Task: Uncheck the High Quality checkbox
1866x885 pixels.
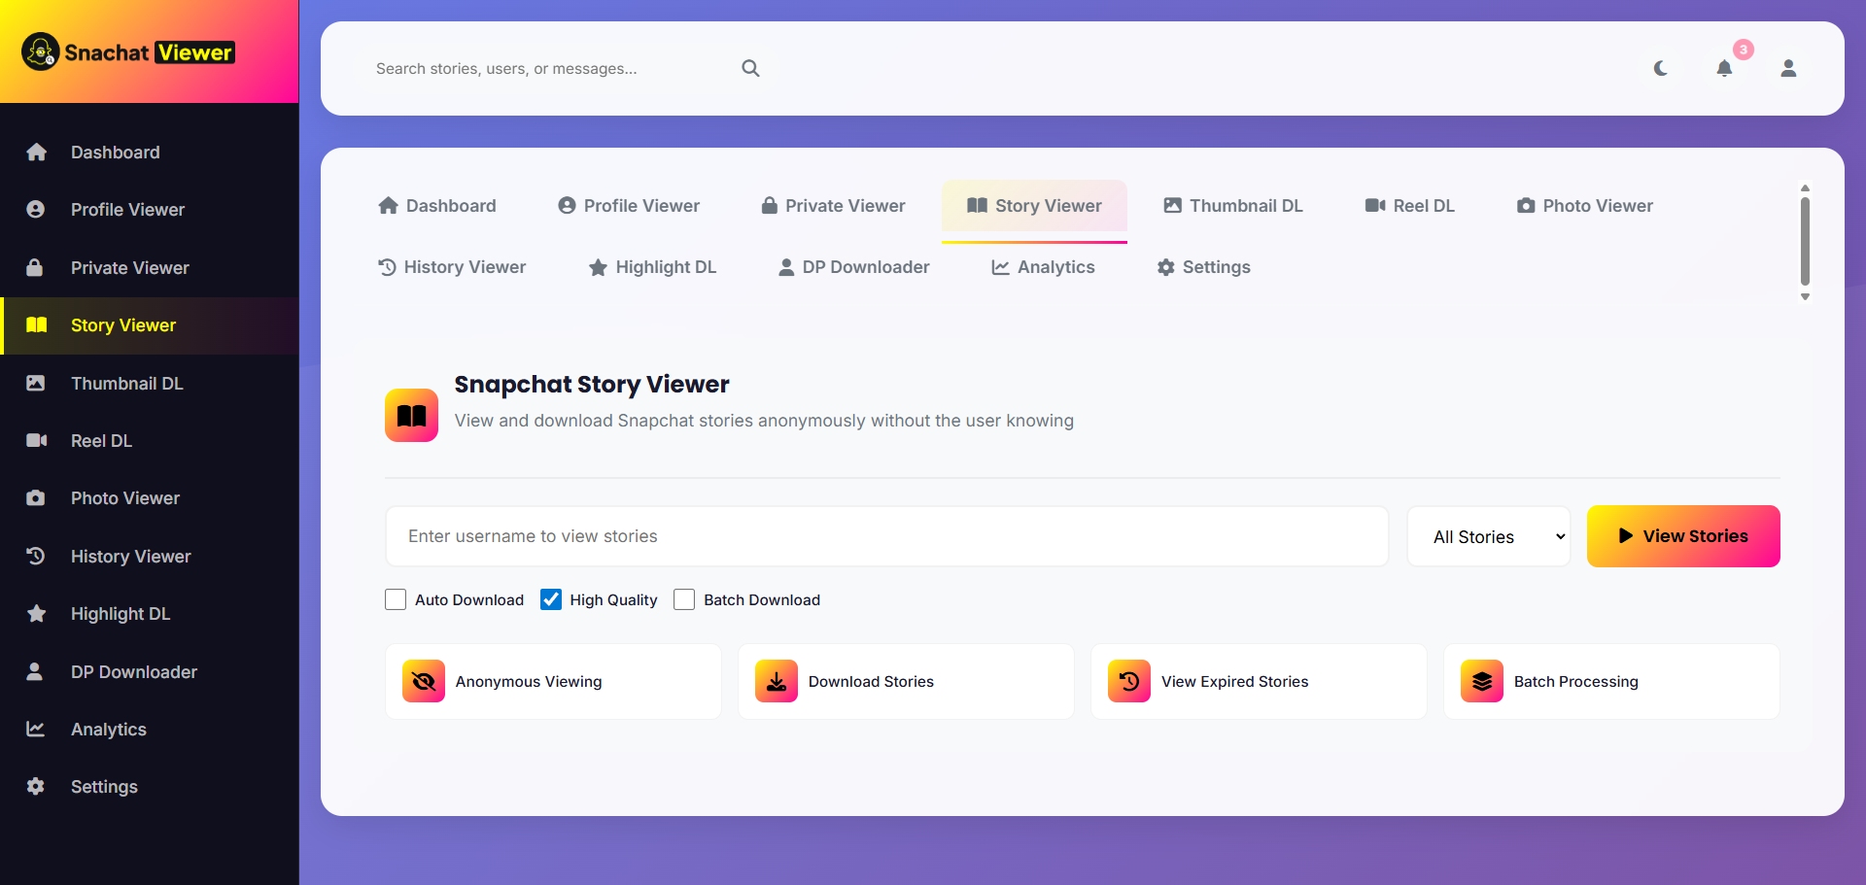Action: [x=551, y=599]
